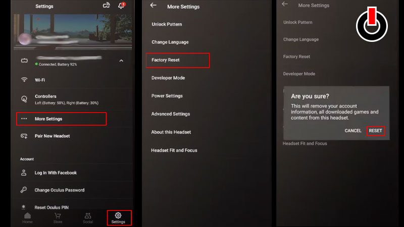Screen dimensions: 404x227
Task: Click CANCEL in the Are you sure dialog
Action: pyautogui.click(x=353, y=131)
